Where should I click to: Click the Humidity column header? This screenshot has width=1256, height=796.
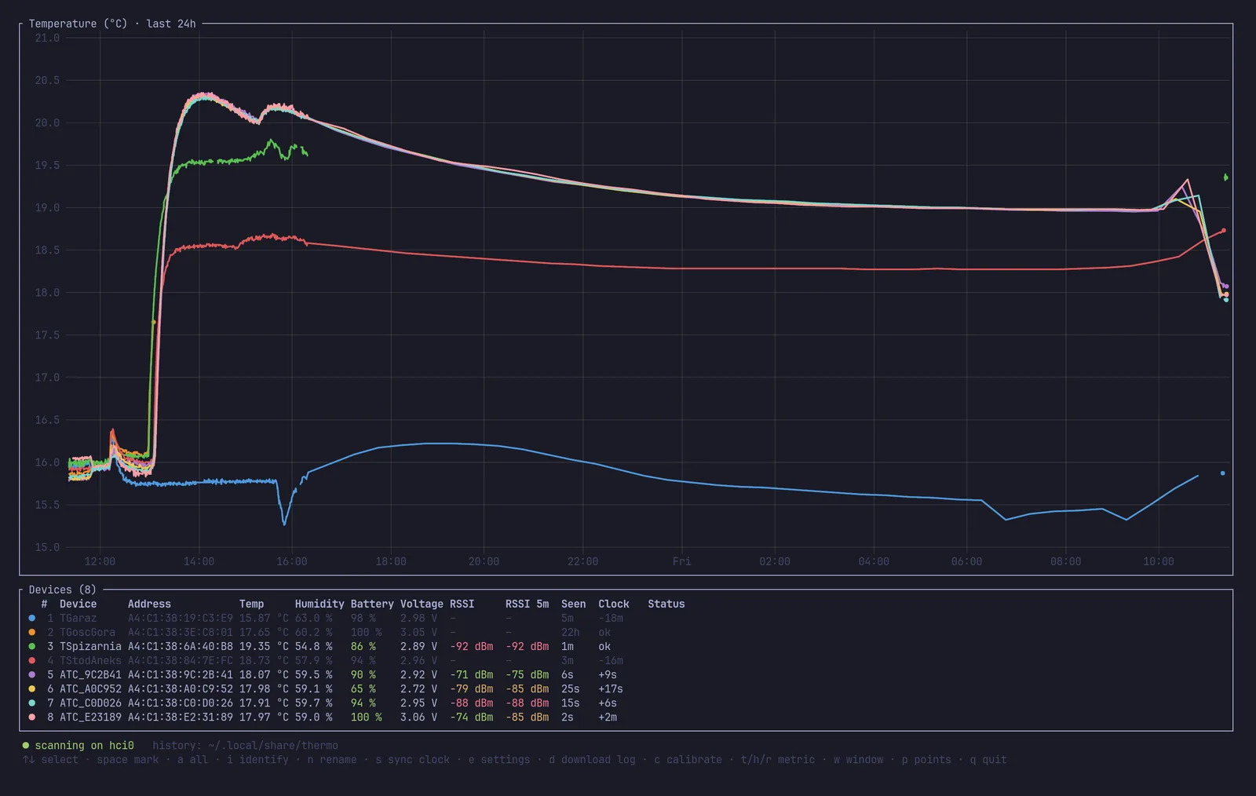[319, 604]
